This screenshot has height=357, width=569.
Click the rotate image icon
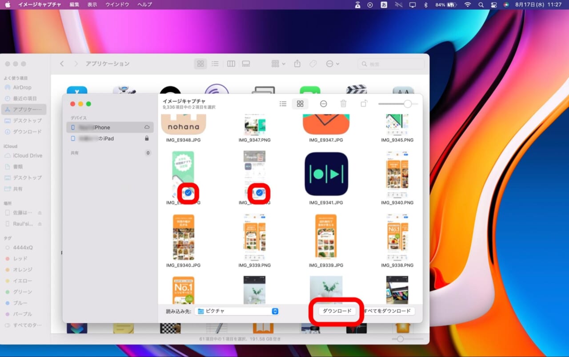click(x=364, y=104)
